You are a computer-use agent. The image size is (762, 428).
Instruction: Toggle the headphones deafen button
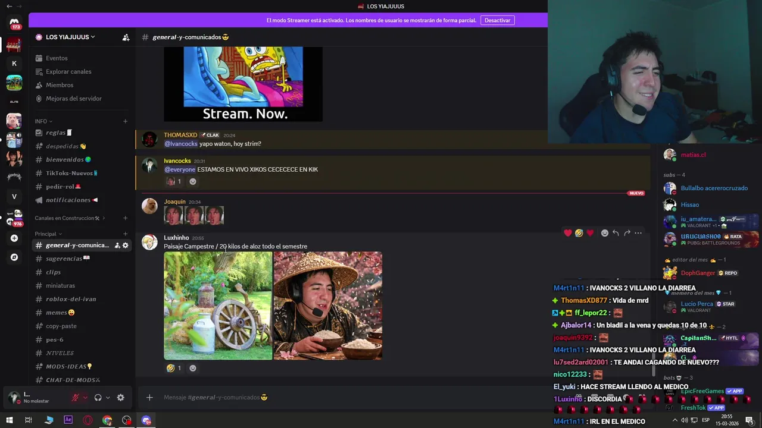click(x=98, y=398)
